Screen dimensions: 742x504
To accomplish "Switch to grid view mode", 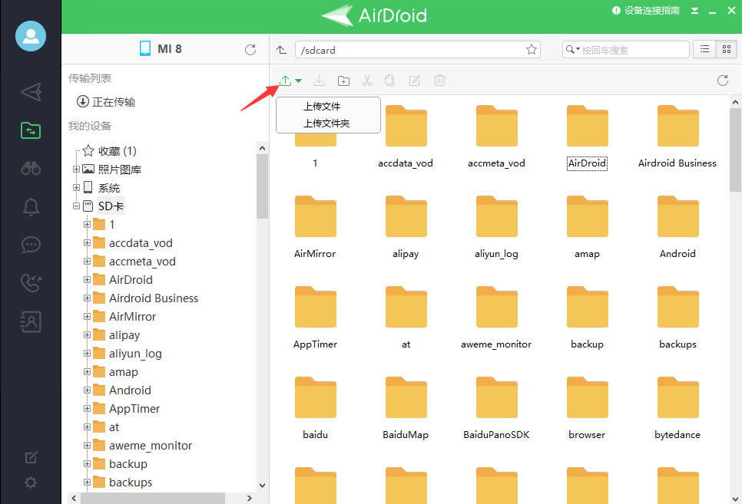I will (726, 48).
